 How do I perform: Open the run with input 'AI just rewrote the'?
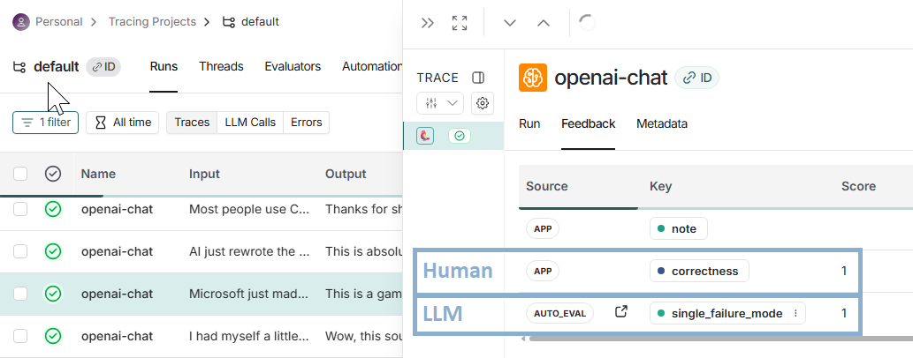[x=249, y=251]
